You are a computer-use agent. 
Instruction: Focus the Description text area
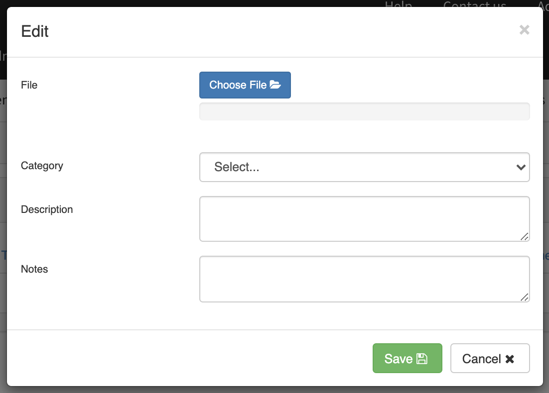[x=364, y=219]
